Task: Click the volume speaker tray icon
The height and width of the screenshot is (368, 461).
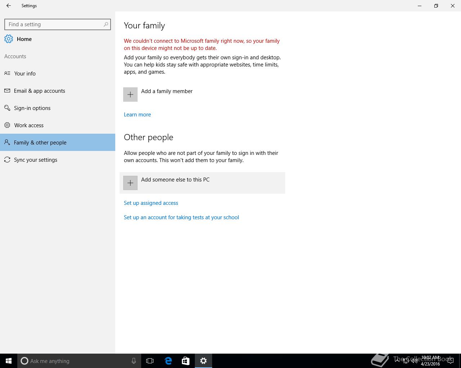Action: (414, 361)
